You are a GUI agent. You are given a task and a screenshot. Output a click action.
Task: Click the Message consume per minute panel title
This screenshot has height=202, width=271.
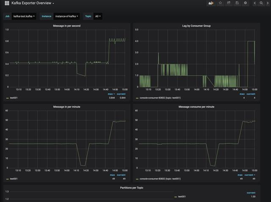point(196,107)
